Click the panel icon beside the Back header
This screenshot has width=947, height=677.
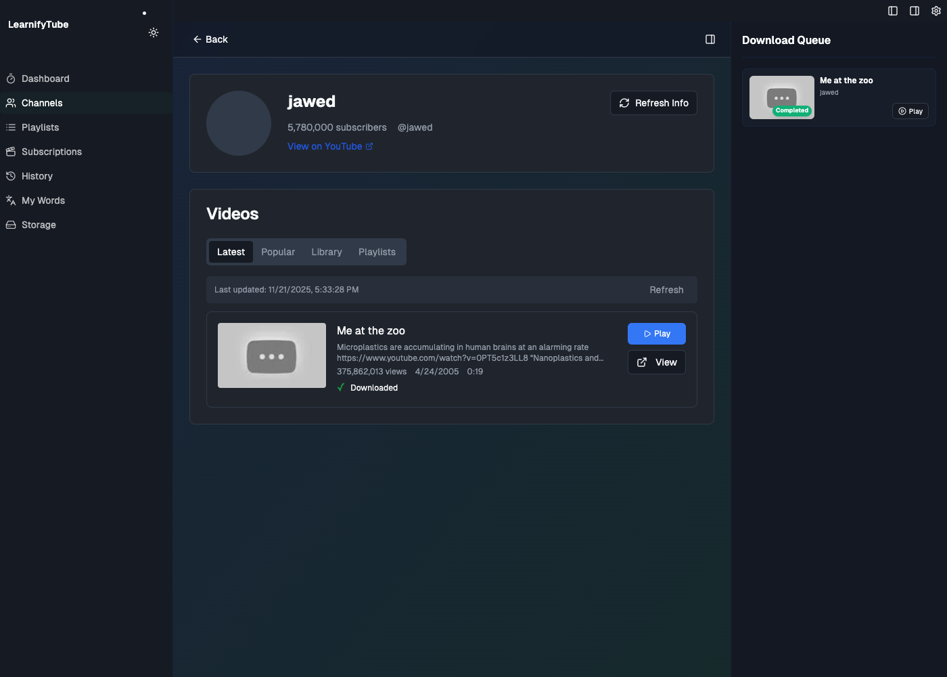point(710,39)
